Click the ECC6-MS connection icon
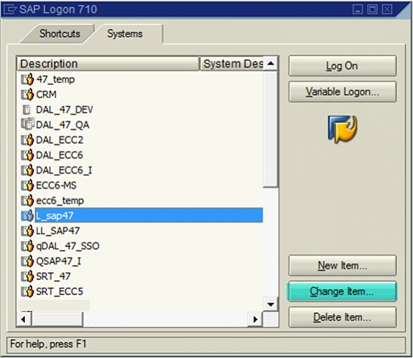 pyautogui.click(x=28, y=186)
